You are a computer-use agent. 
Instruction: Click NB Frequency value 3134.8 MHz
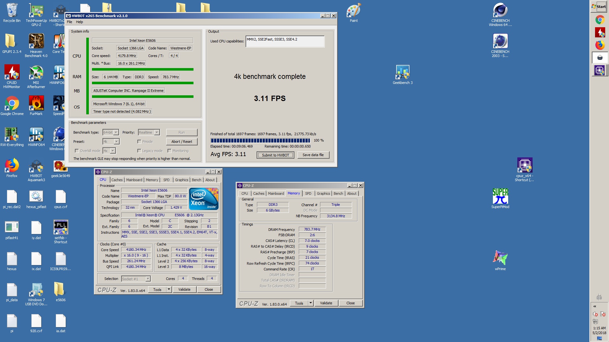pos(336,216)
